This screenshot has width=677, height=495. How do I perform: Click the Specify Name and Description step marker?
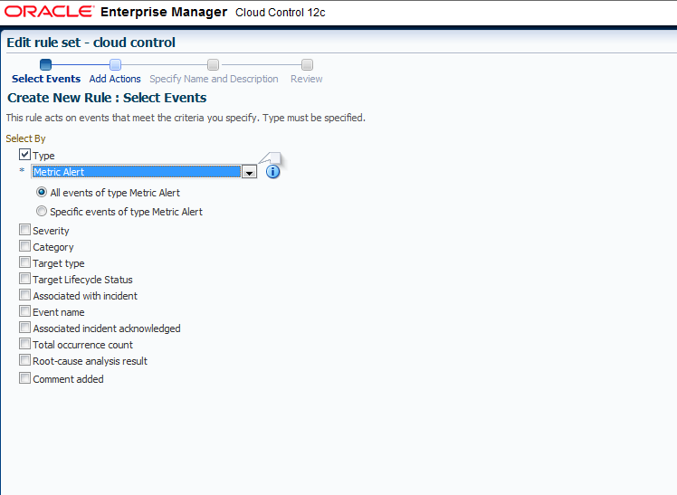tap(214, 65)
